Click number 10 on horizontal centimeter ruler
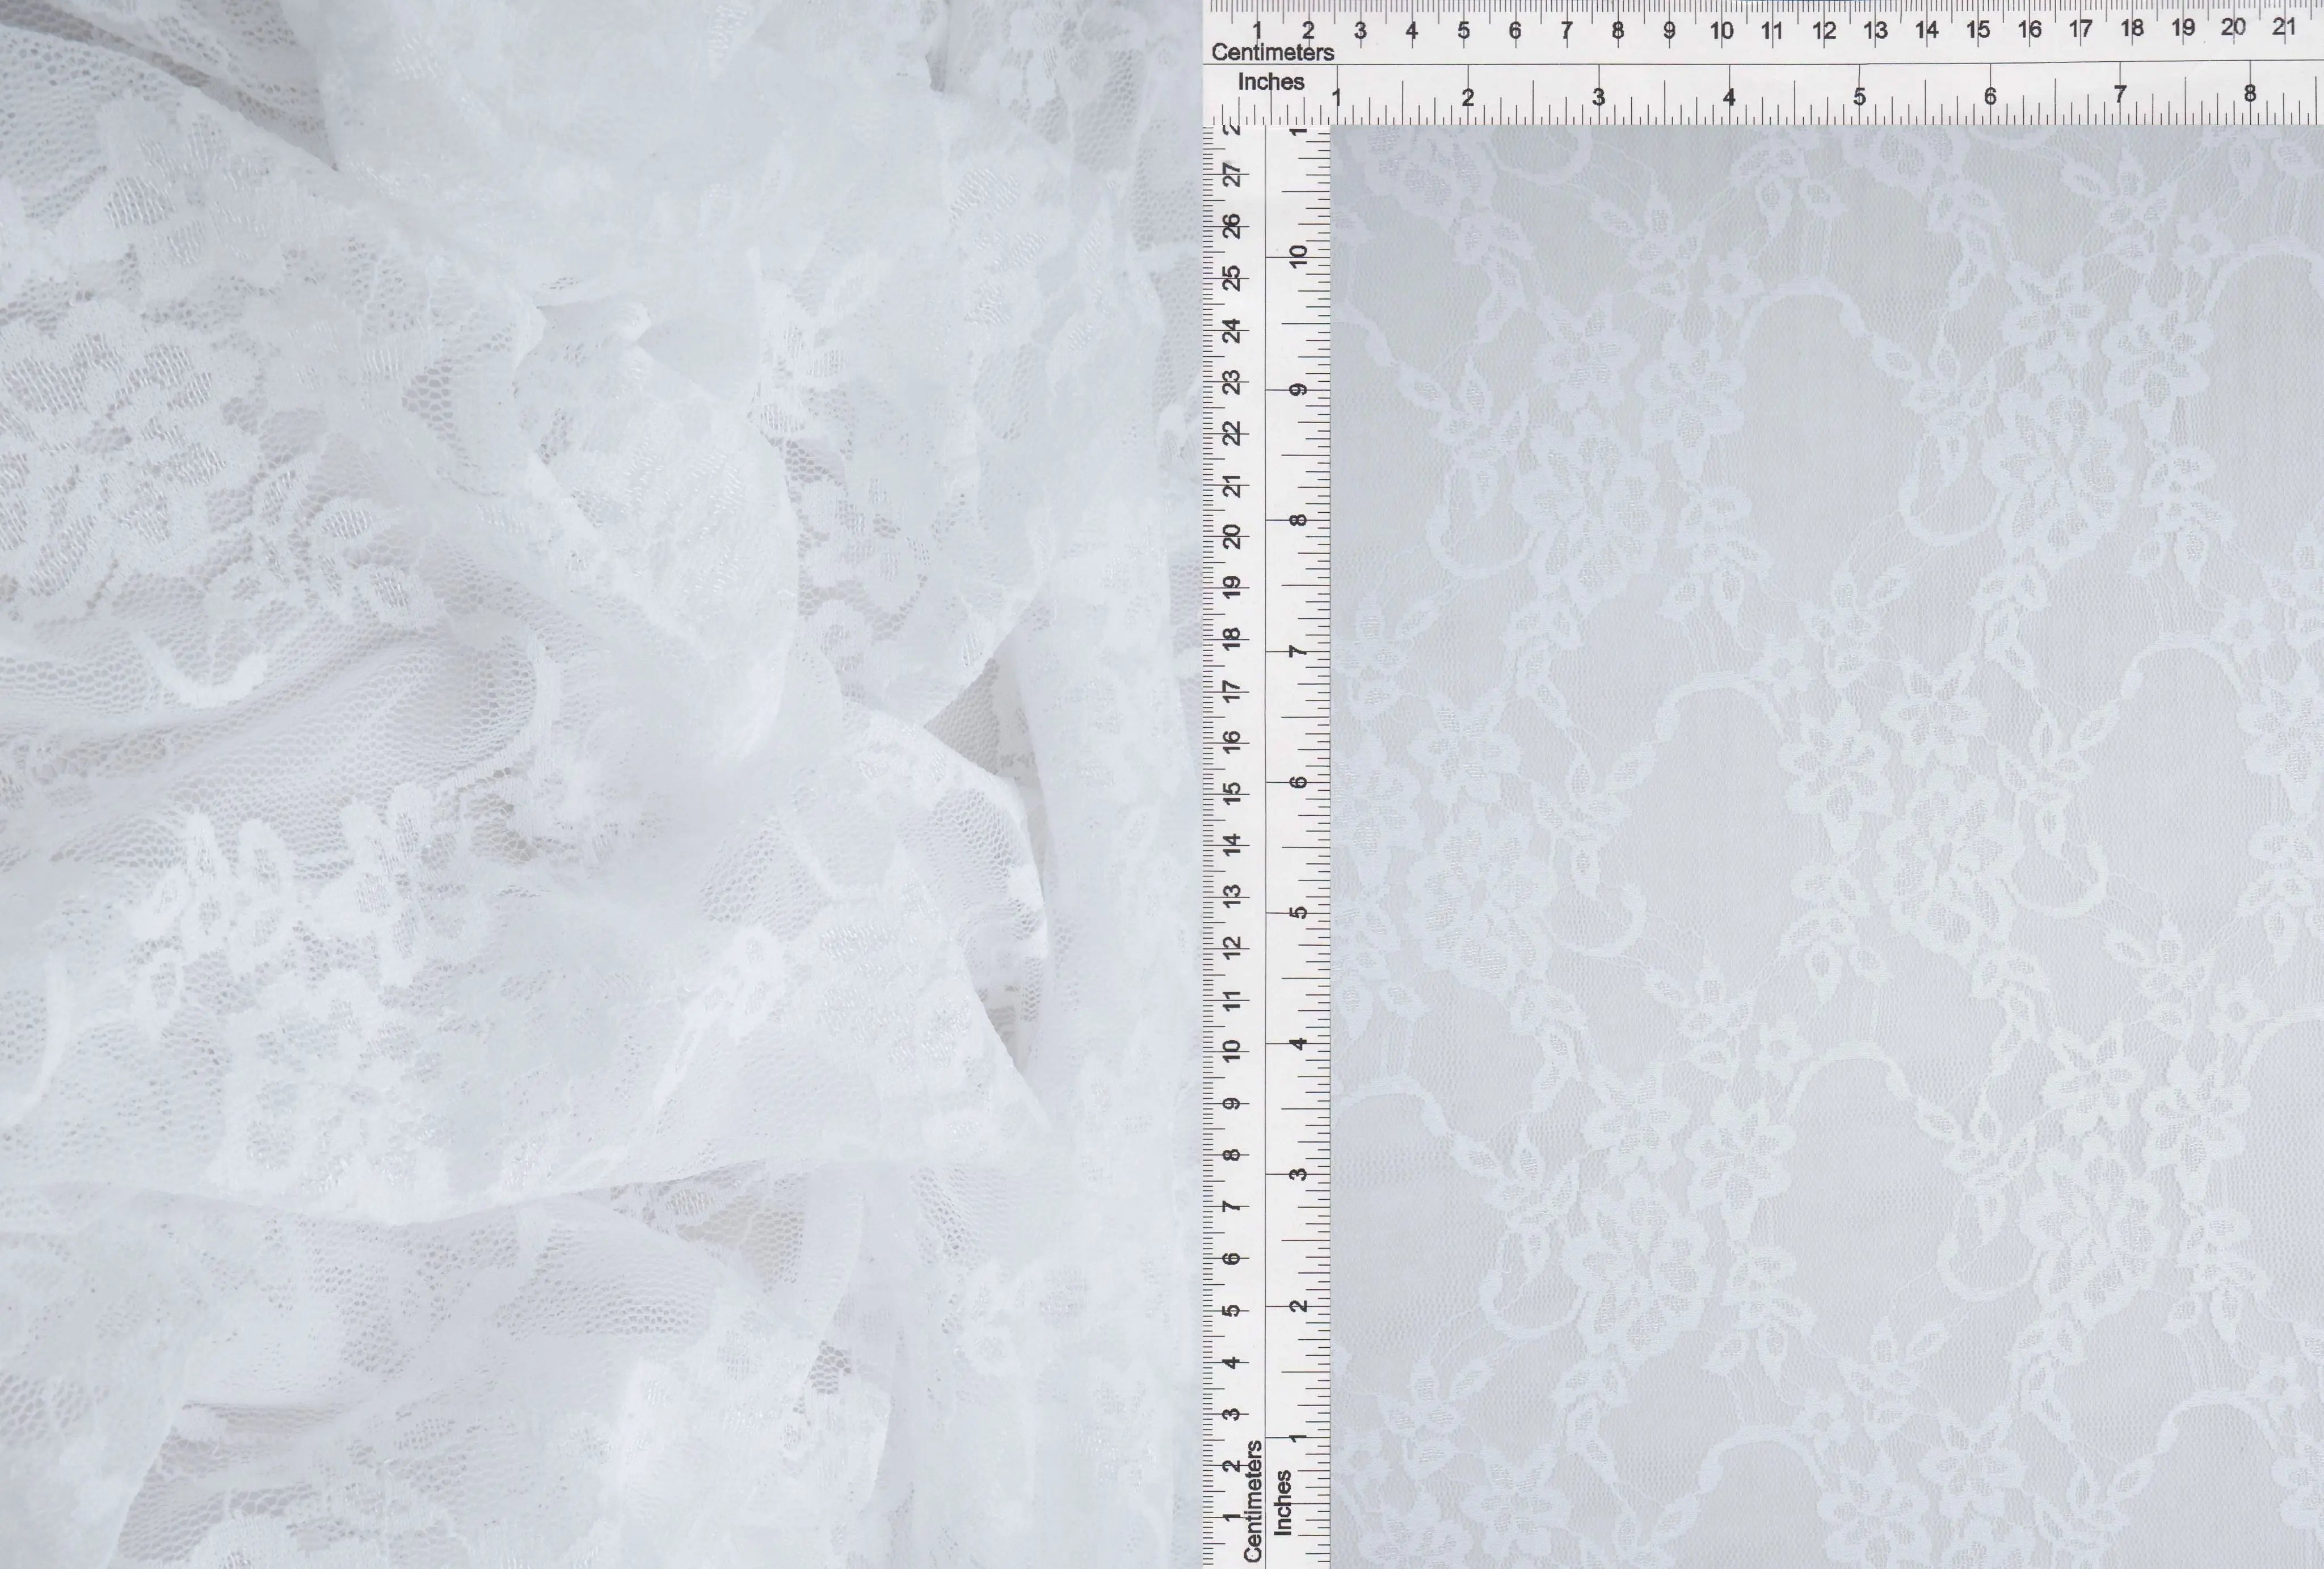Viewport: 2324px width, 1569px height. pos(1721,31)
